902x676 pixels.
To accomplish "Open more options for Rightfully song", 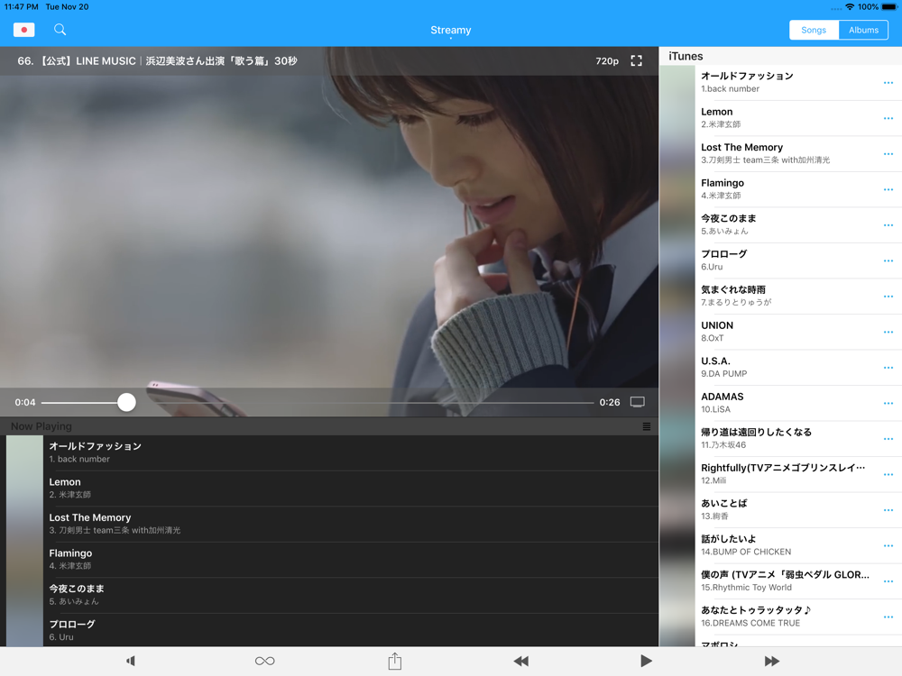I will pos(888,475).
